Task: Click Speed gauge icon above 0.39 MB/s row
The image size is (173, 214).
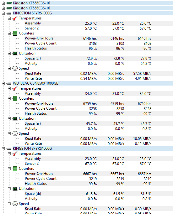Action: (x=15, y=204)
